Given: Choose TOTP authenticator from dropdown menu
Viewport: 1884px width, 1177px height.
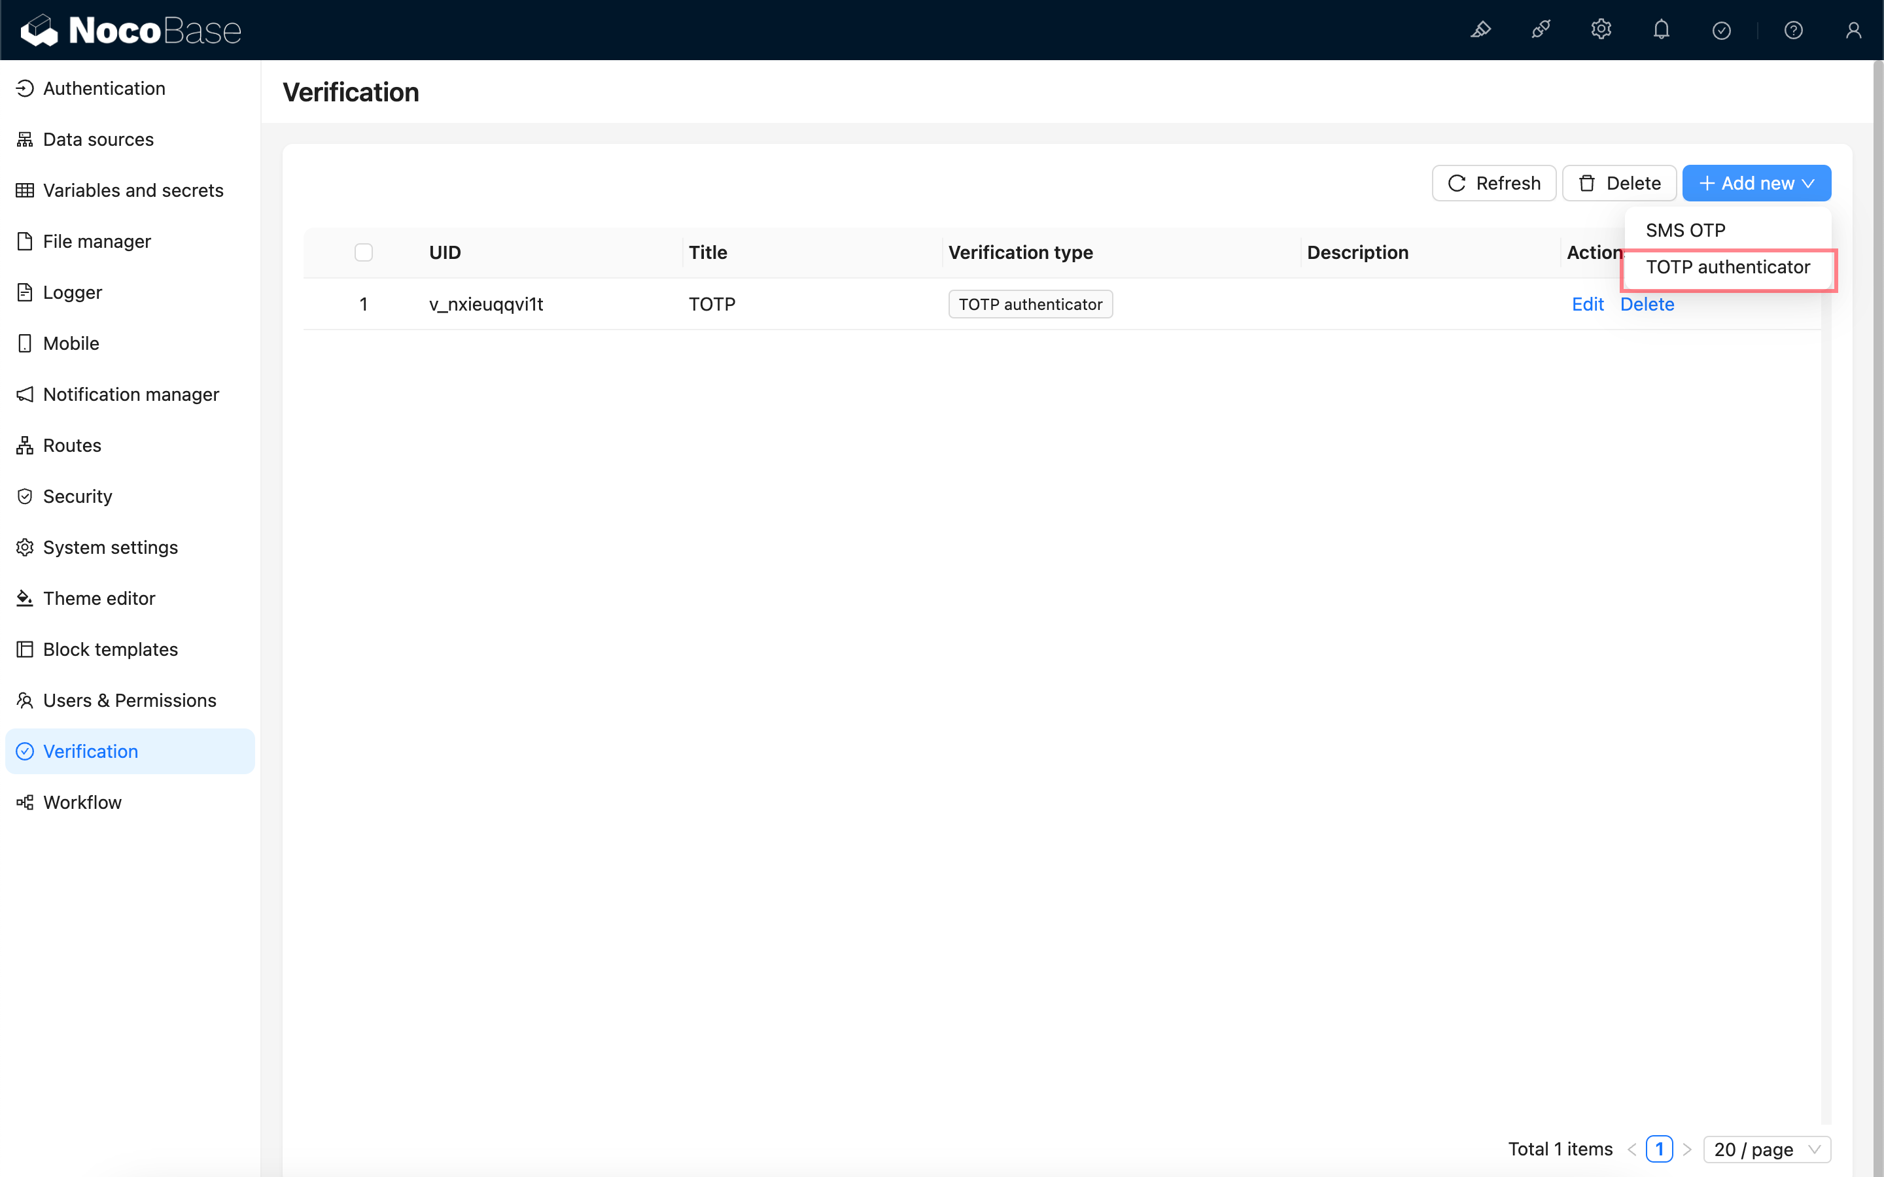Looking at the screenshot, I should 1728,267.
